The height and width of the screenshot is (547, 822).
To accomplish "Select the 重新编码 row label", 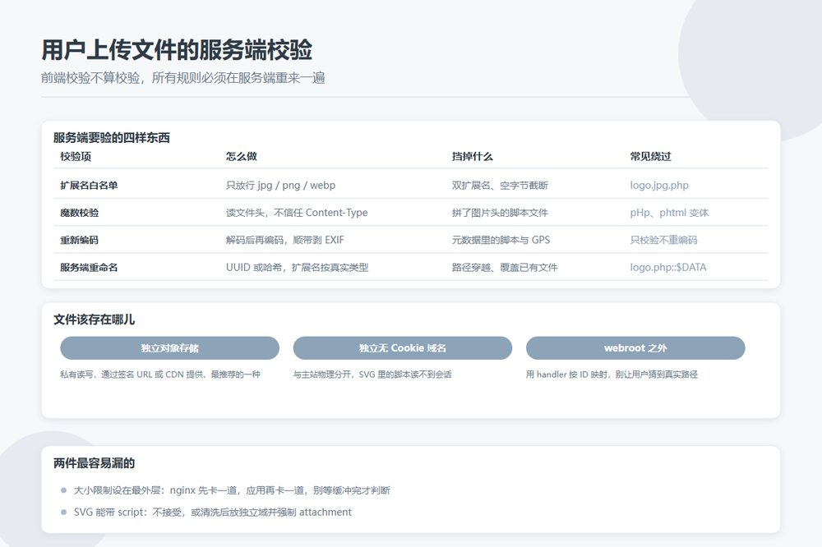I will click(79, 240).
